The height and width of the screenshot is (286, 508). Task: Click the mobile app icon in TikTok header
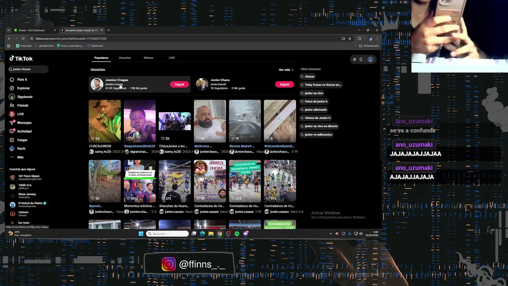tap(361, 59)
